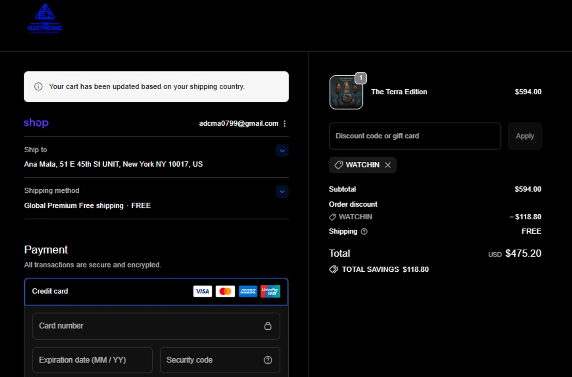Click the lock icon in Card number field

click(x=268, y=326)
